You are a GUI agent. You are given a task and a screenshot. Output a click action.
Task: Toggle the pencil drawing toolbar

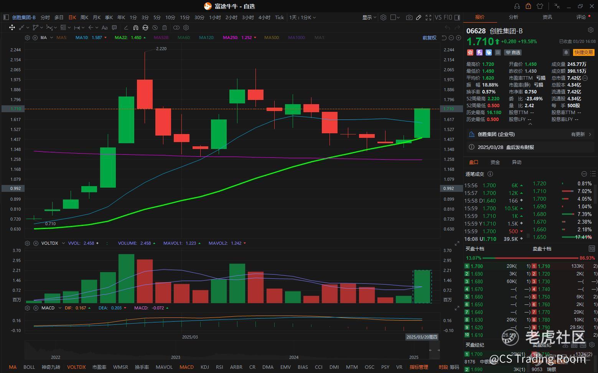(x=418, y=17)
